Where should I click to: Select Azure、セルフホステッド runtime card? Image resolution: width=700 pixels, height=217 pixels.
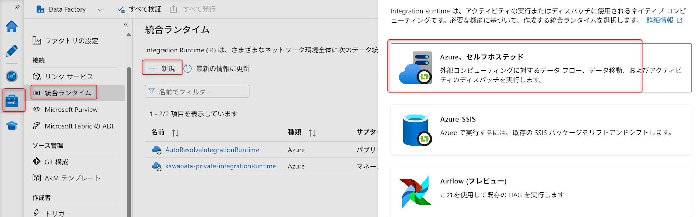click(x=541, y=68)
